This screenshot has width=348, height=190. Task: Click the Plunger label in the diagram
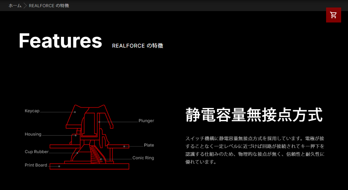click(146, 121)
